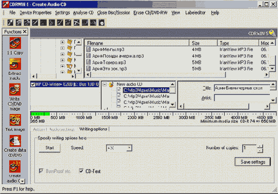Uncheck the HP CD-Writer+ 8200 device

click(33, 84)
